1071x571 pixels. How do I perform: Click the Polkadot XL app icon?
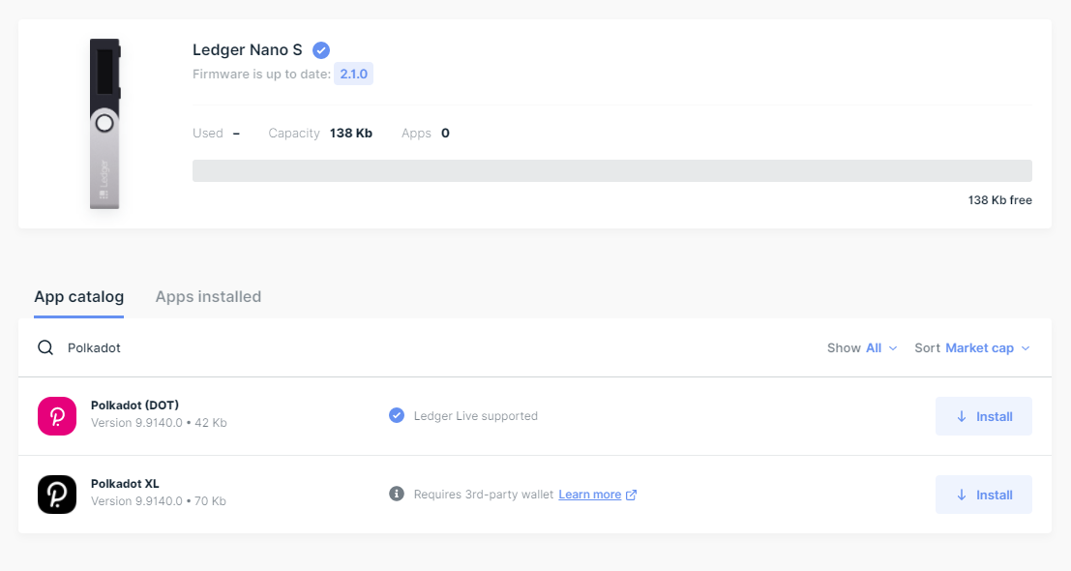click(56, 494)
